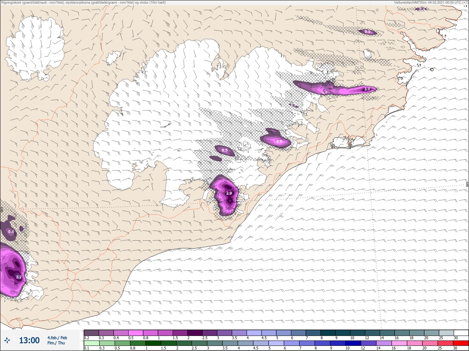
Task: Select the white 30 swatch in upper legend row
Action: click(461, 333)
